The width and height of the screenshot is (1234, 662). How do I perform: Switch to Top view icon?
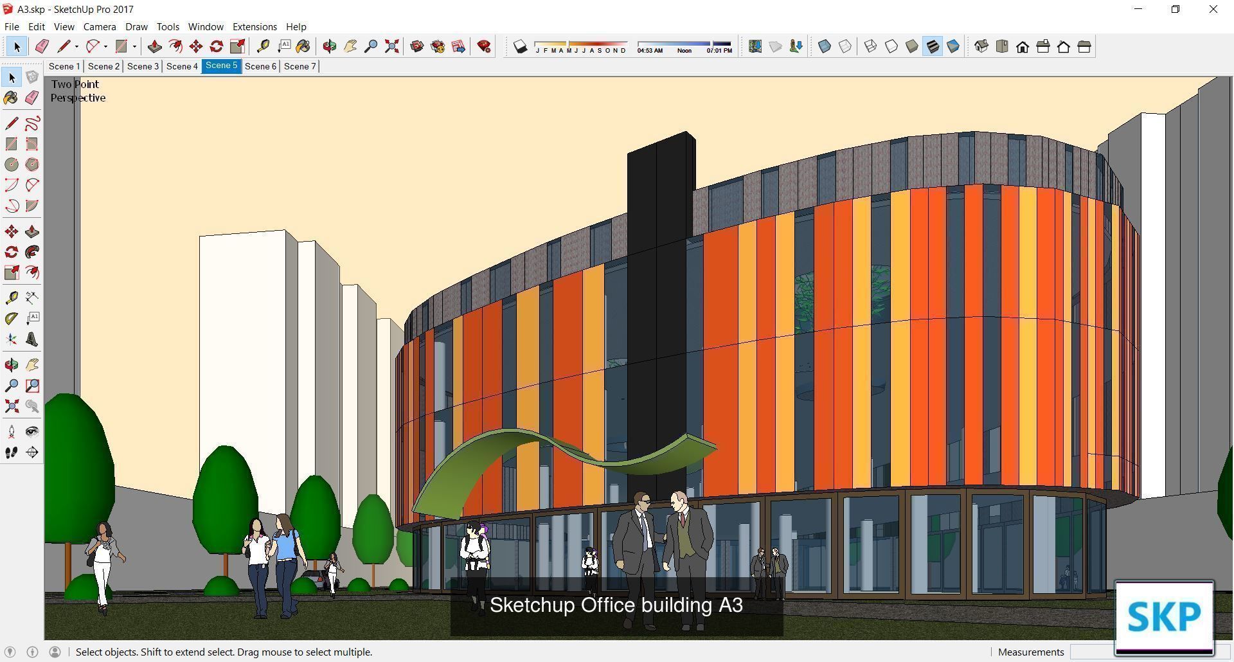point(1002,46)
